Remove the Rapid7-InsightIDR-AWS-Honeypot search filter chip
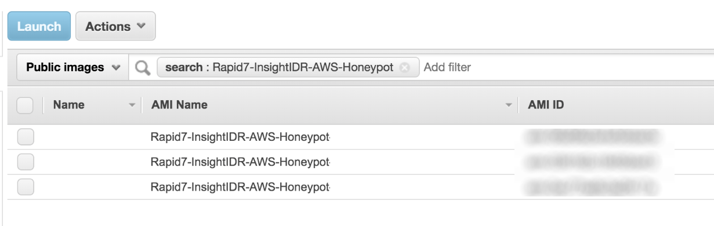The height and width of the screenshot is (226, 714). [405, 68]
